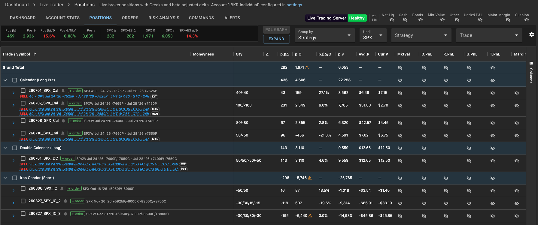Screen dimensions: 538x225
Task: Open the Columns side panel
Action: point(531,73)
